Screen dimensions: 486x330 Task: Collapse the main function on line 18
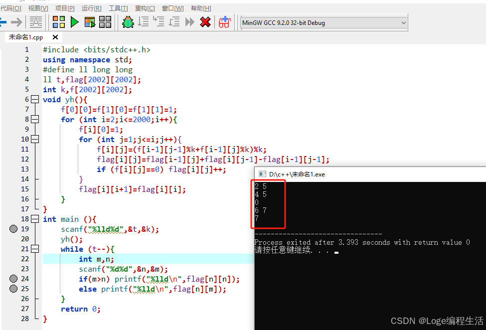(35, 219)
